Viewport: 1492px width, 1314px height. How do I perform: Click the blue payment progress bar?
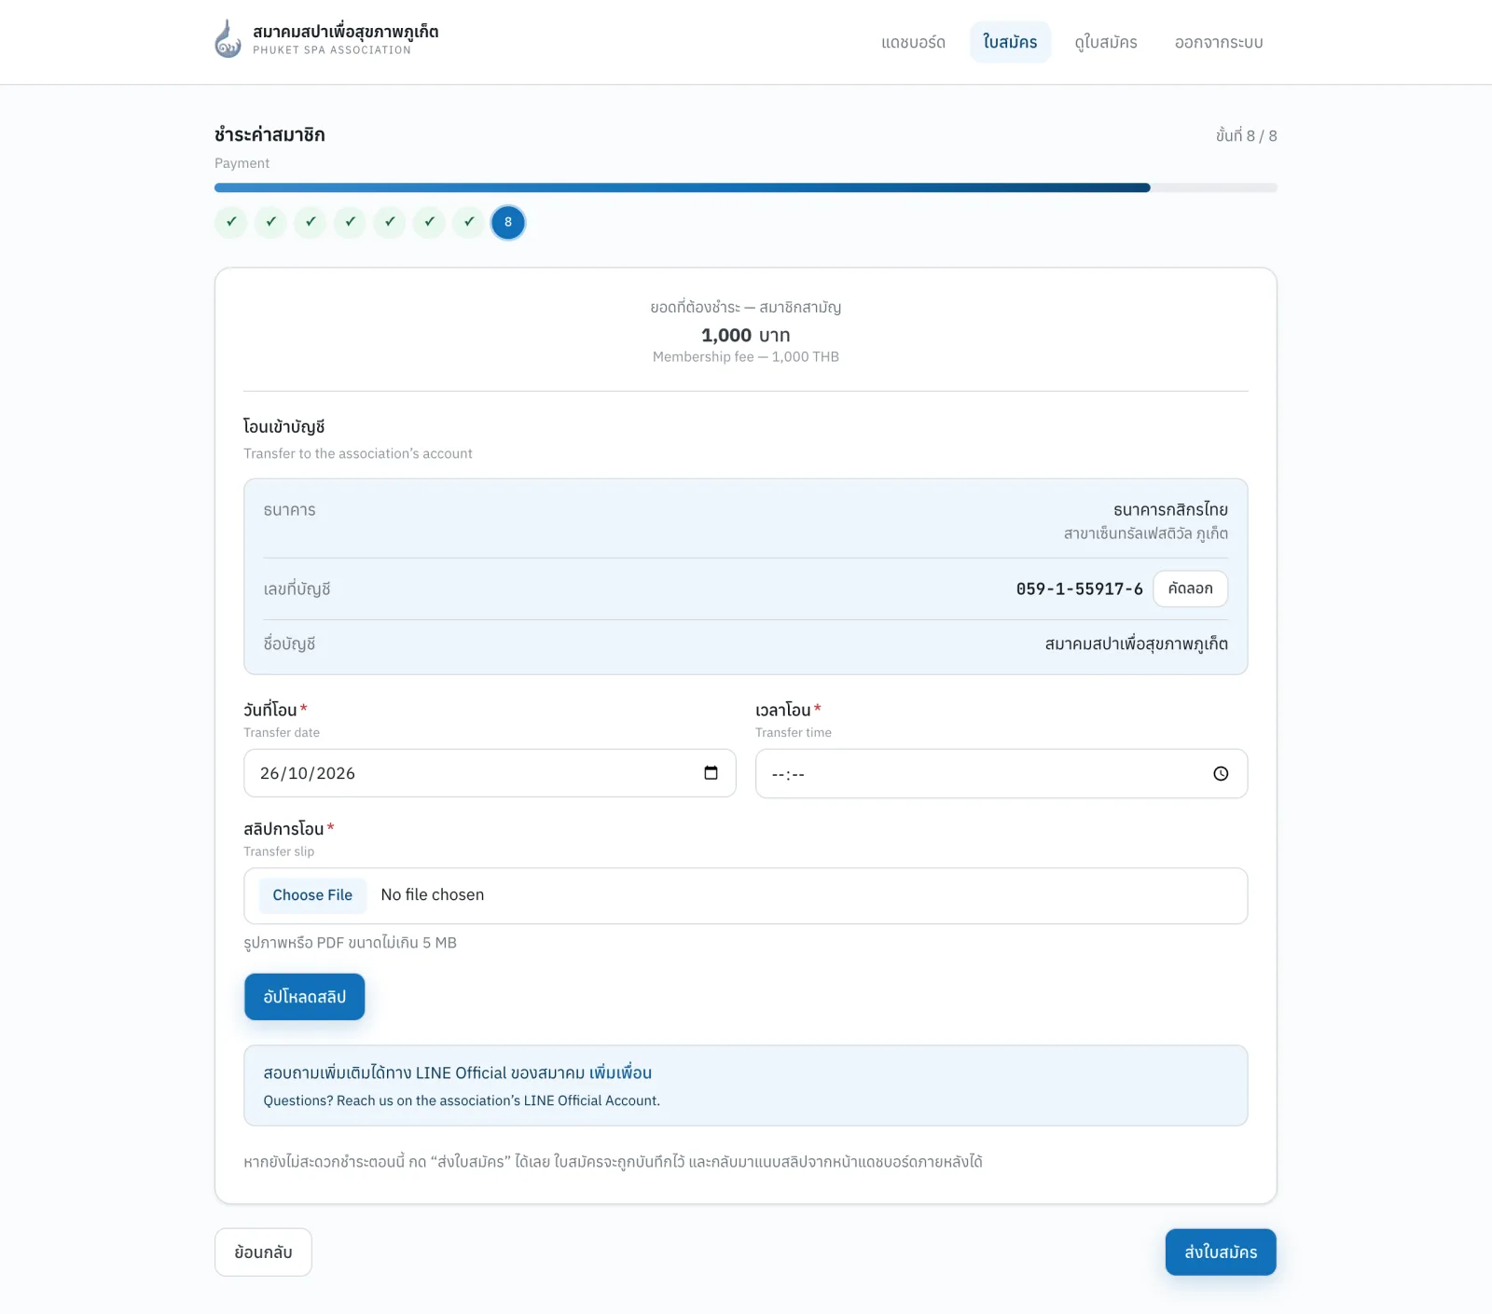(683, 187)
